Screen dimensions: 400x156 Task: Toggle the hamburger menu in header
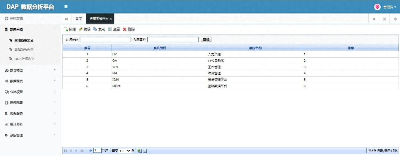(x=66, y=6)
